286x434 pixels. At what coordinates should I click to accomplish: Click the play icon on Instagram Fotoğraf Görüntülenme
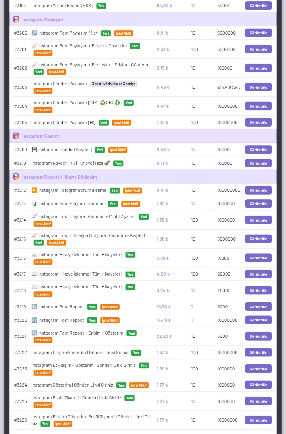(34, 190)
